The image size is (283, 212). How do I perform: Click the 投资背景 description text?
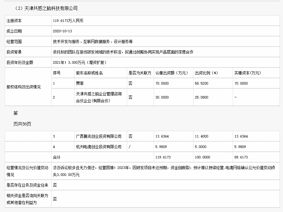[x=123, y=52]
